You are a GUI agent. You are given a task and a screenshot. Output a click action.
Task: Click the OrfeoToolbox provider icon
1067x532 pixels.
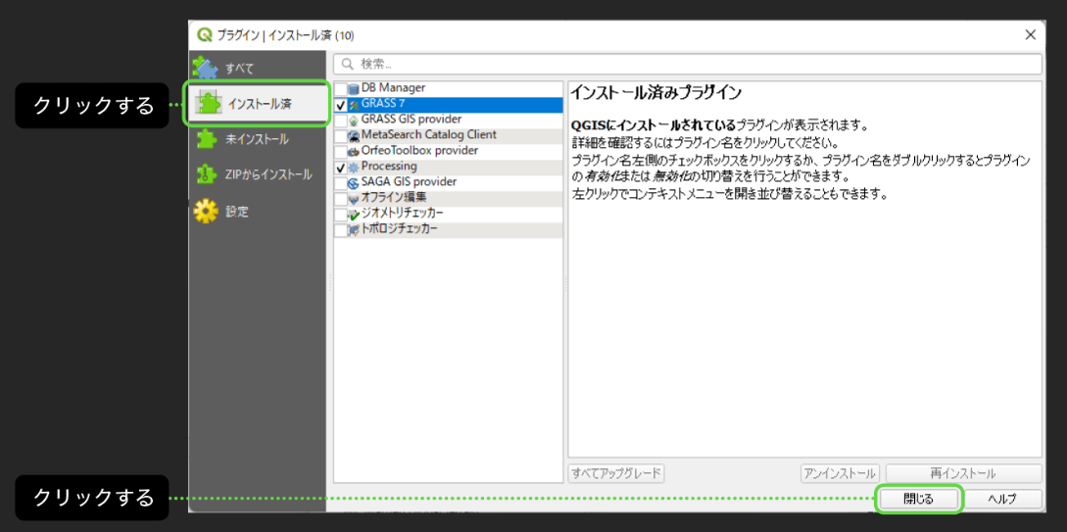[x=354, y=152]
